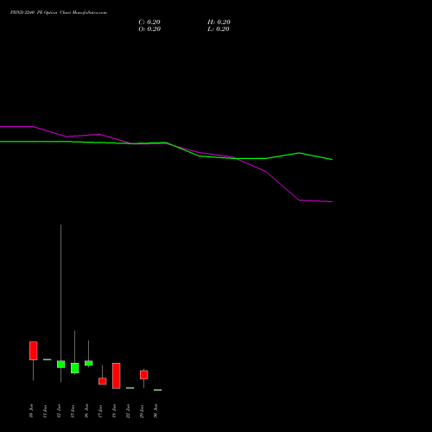This screenshot has width=432, height=432.
Task: Select the flat candle above the 22 Jan label
Action: click(130, 388)
